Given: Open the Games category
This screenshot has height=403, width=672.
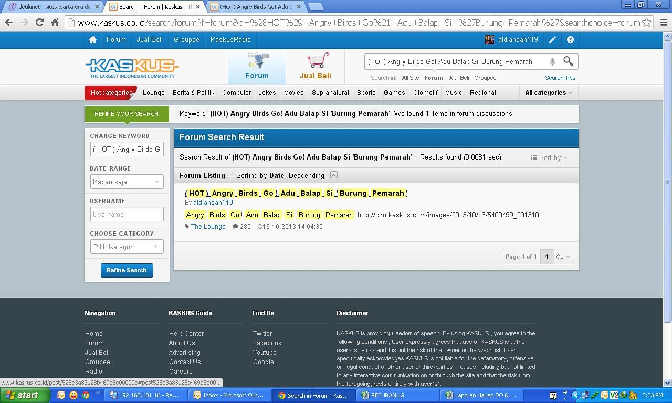Looking at the screenshot, I should point(394,93).
